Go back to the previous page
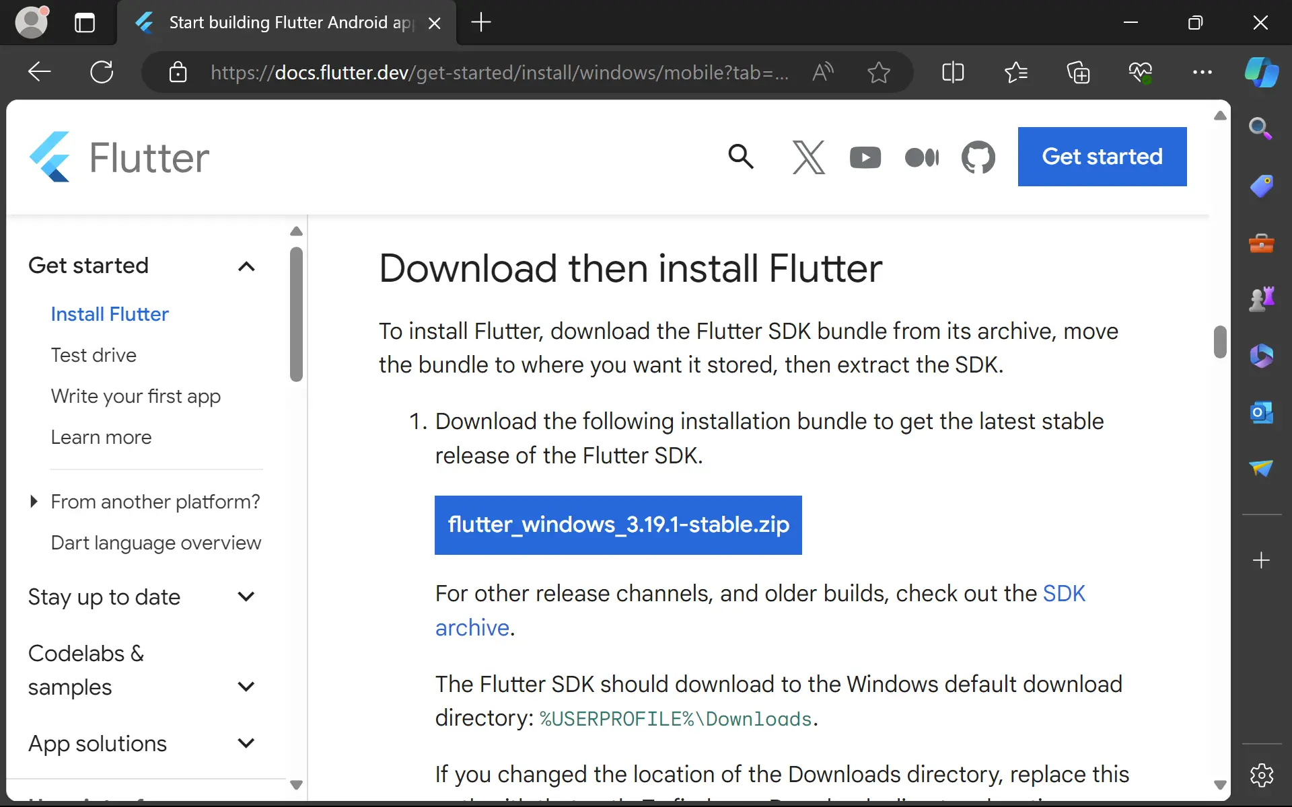Image resolution: width=1292 pixels, height=807 pixels. (x=40, y=71)
